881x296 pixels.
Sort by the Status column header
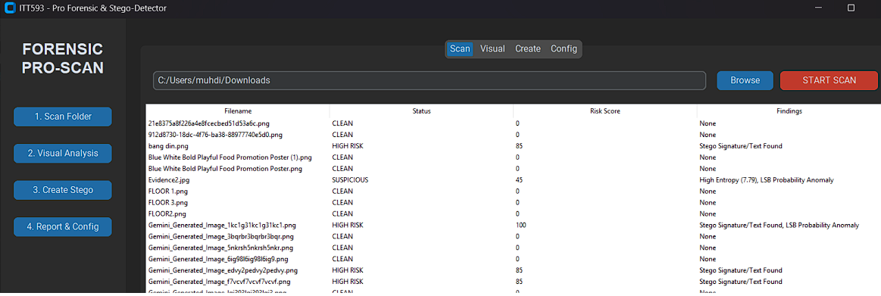coord(421,111)
